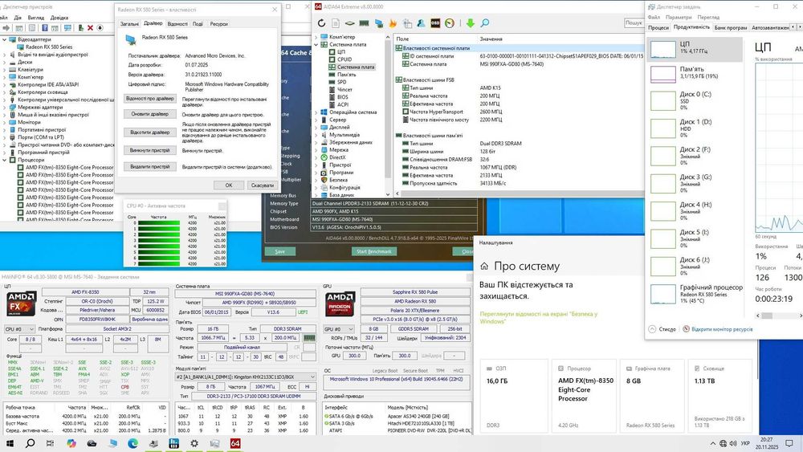Screen dimensions: 803x452
Task: Click Відомості про драйвер button
Action: pos(150,99)
